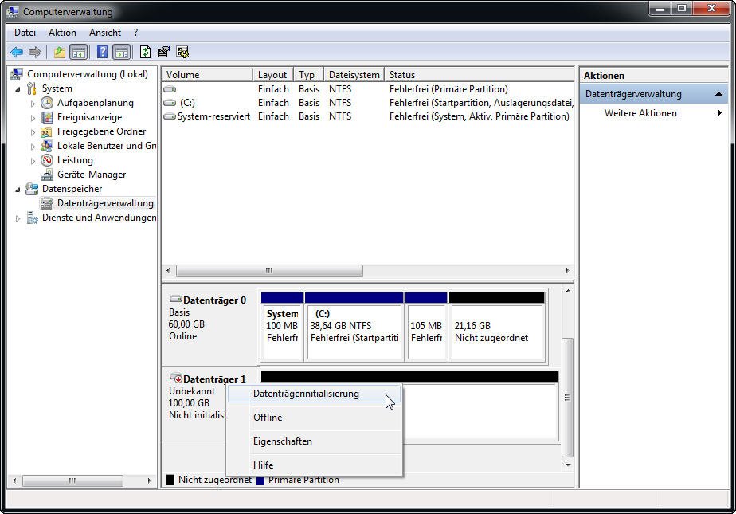Expand the Aufgabenplanung tree node

(33, 104)
